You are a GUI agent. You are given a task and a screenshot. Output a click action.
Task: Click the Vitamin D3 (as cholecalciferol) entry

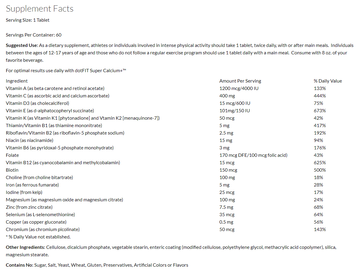(38, 103)
